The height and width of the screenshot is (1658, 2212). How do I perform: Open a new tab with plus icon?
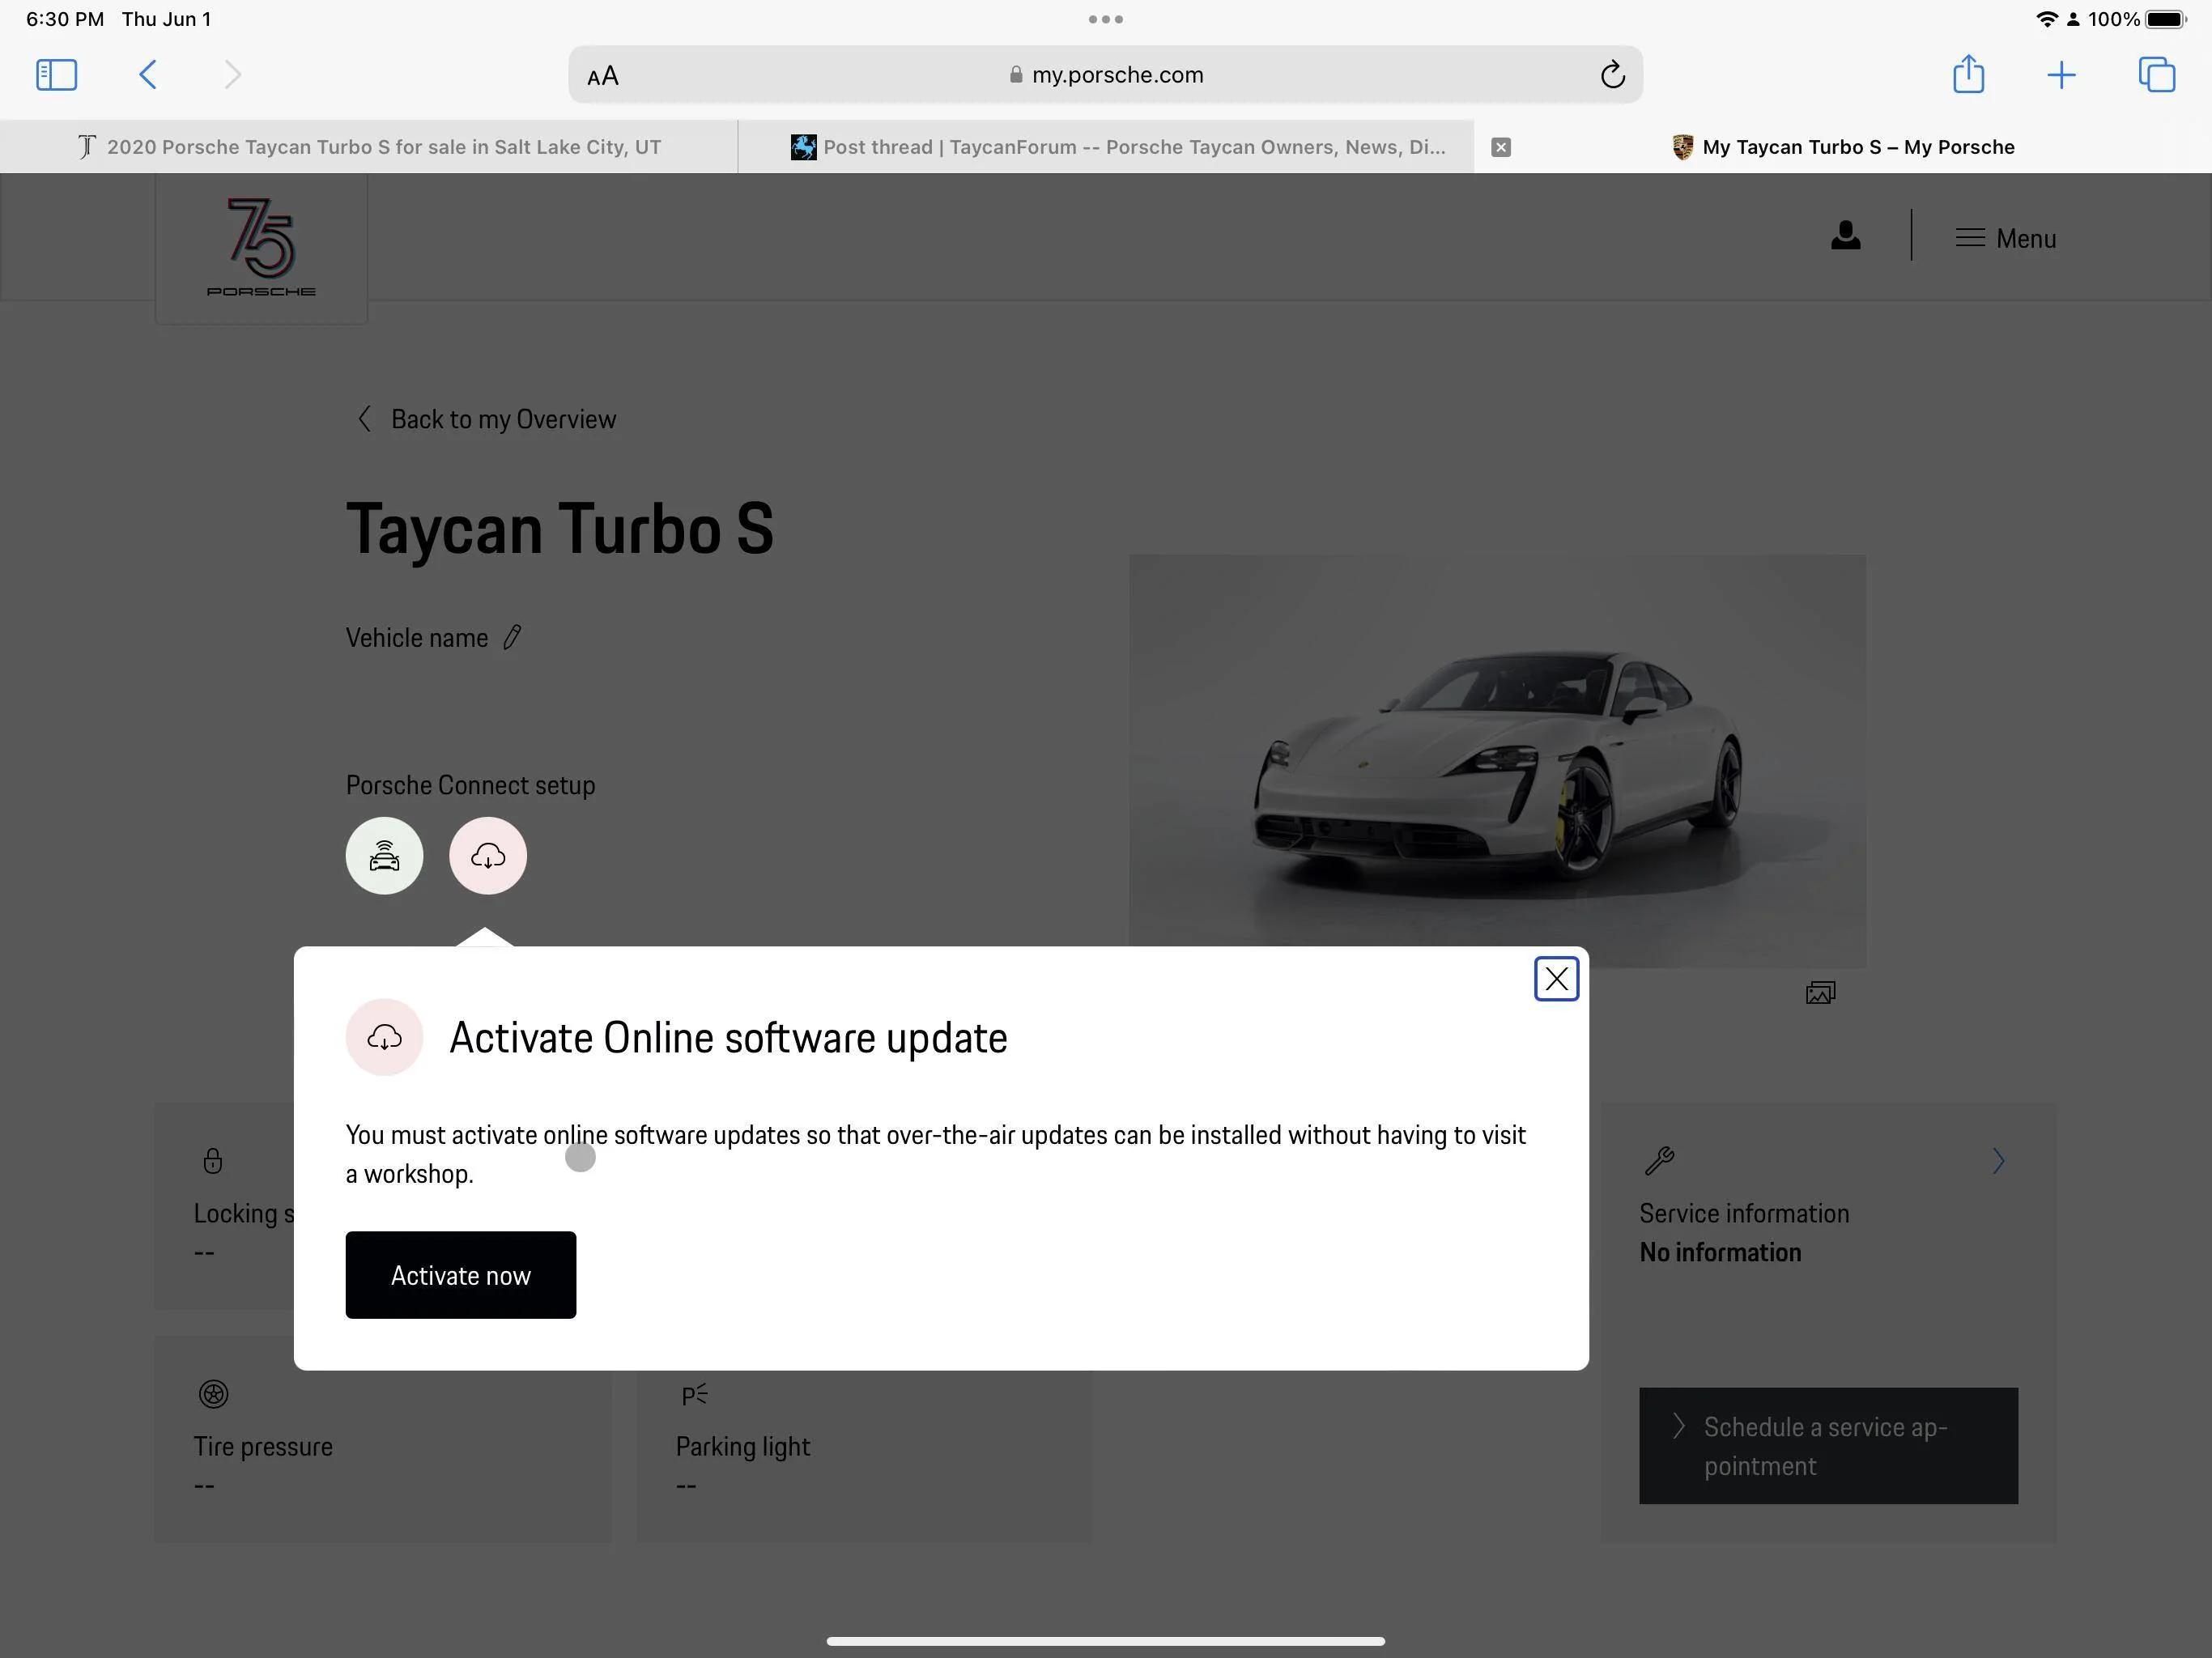click(x=2061, y=75)
